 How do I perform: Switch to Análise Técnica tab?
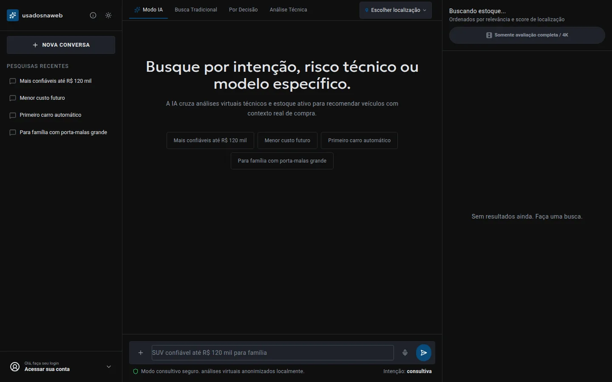pyautogui.click(x=288, y=10)
